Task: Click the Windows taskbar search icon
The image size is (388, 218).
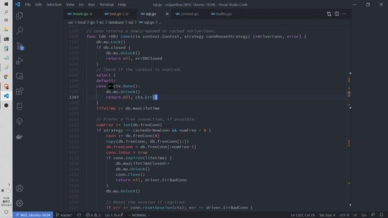Action: 6,12
